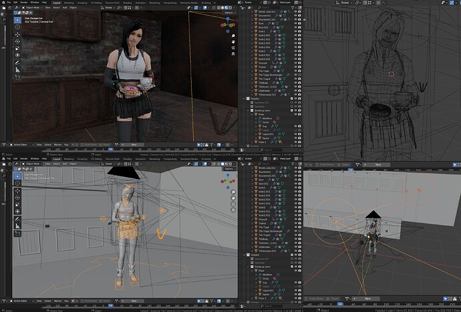Select the Rotate tool in the top rendered viewport
Image resolution: width=461 pixels, height=312 pixels.
(x=17, y=41)
